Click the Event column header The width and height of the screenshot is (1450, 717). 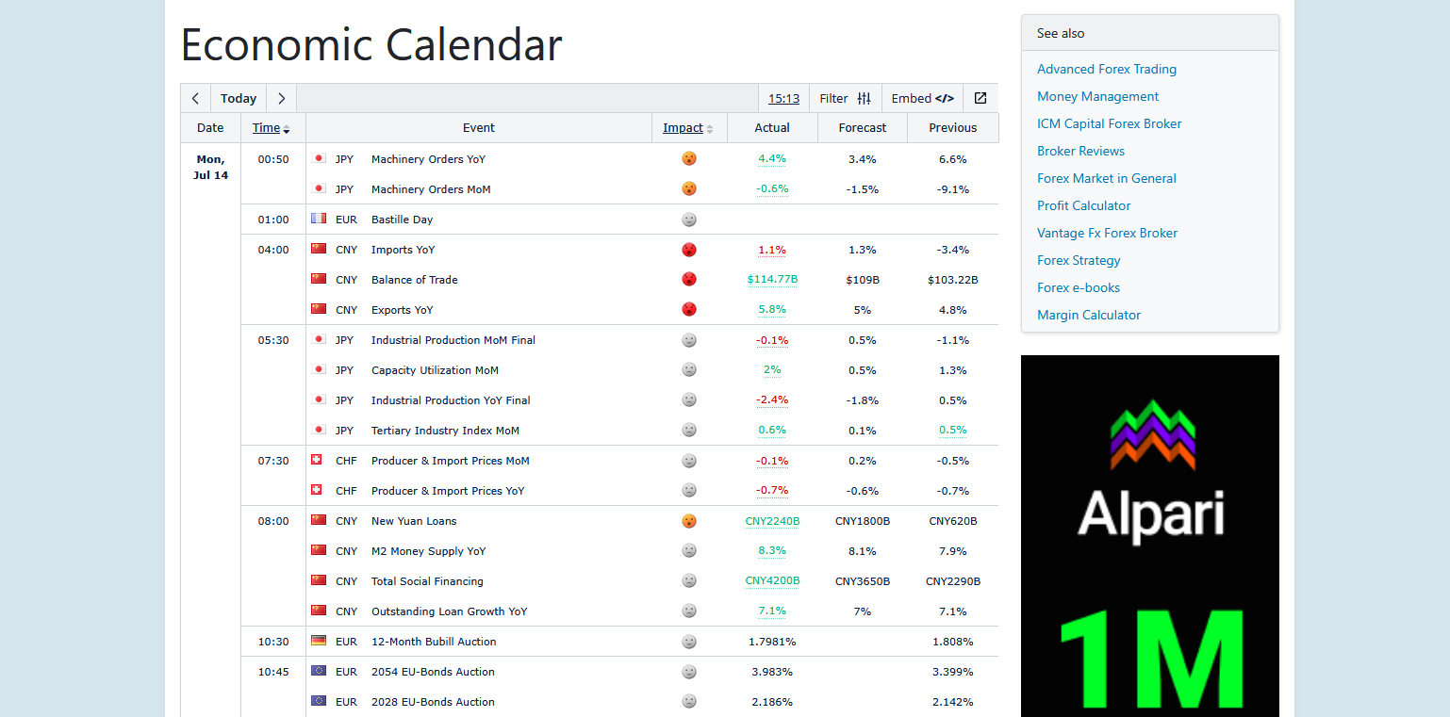click(x=479, y=128)
